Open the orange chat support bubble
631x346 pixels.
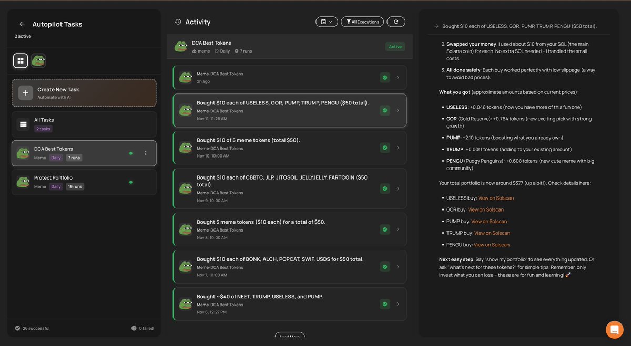coord(614,330)
